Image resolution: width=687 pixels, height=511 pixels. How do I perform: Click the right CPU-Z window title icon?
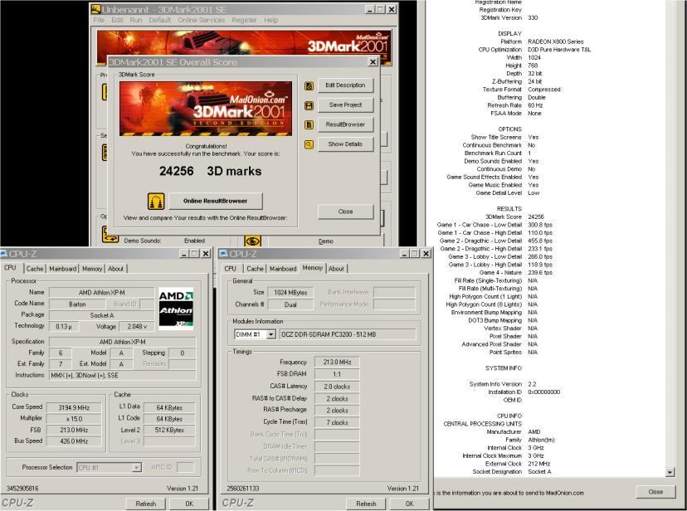[x=223, y=254]
